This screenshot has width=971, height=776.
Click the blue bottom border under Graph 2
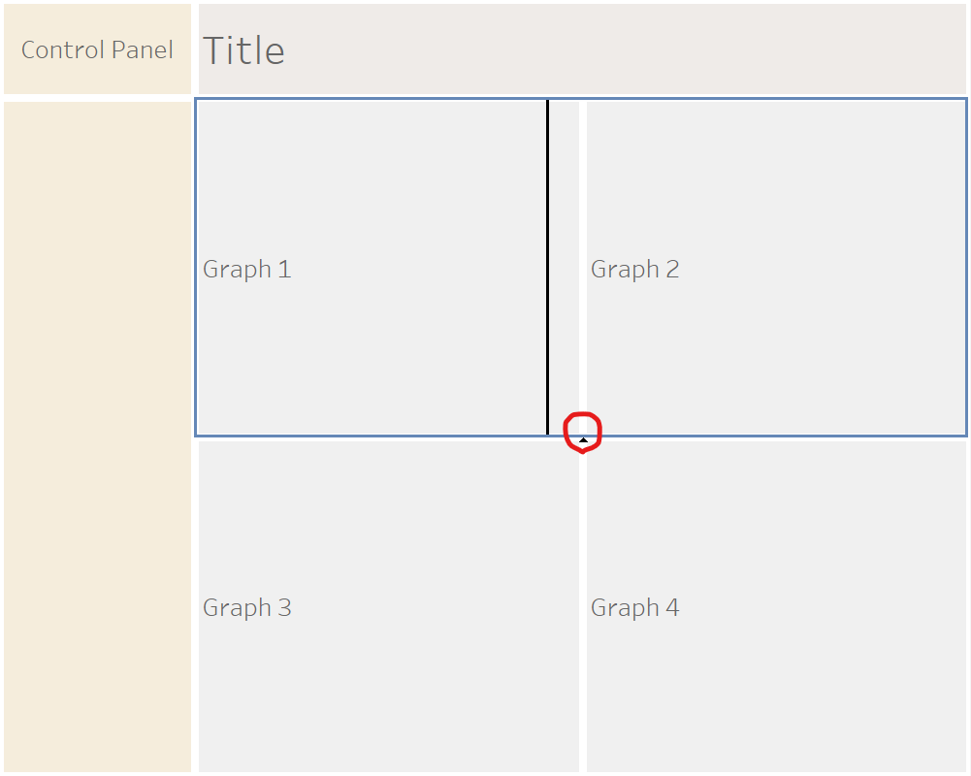(776, 436)
